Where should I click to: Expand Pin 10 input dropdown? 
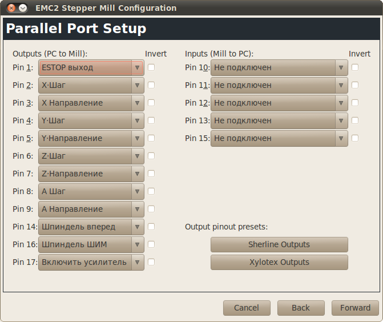click(279, 67)
